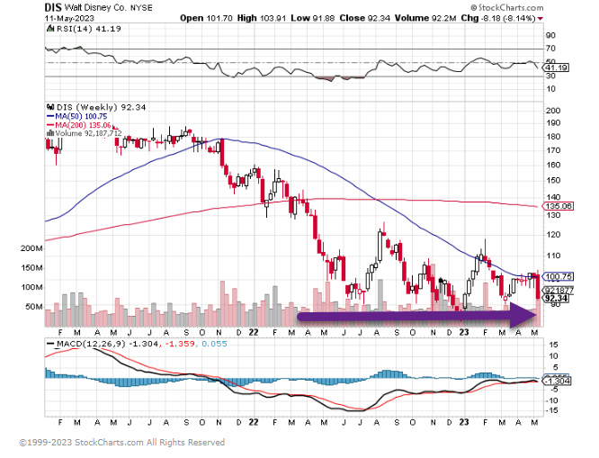
Task: Click the DIS (Weekly) 92.34 legend label
Action: (102, 107)
